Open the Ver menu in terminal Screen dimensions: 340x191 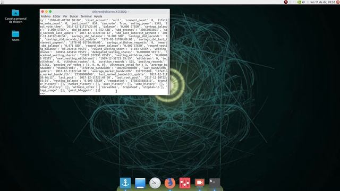click(65, 16)
